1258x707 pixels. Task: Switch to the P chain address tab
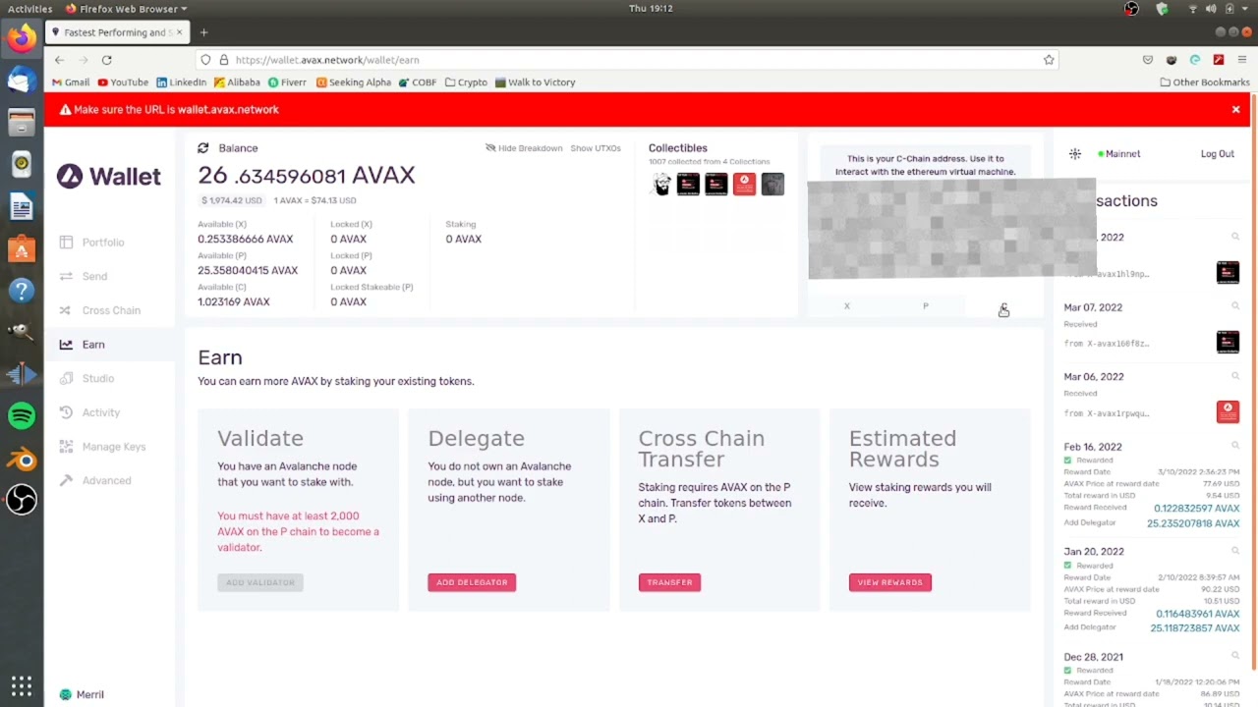point(925,306)
